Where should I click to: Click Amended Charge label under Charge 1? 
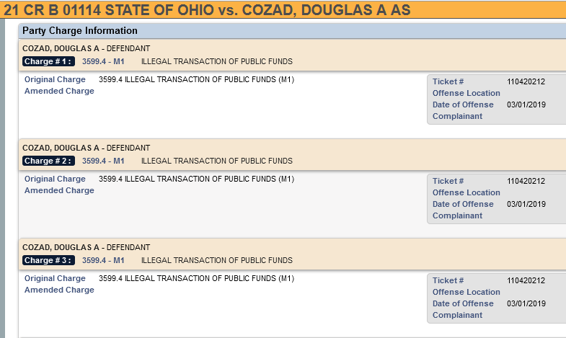(59, 91)
